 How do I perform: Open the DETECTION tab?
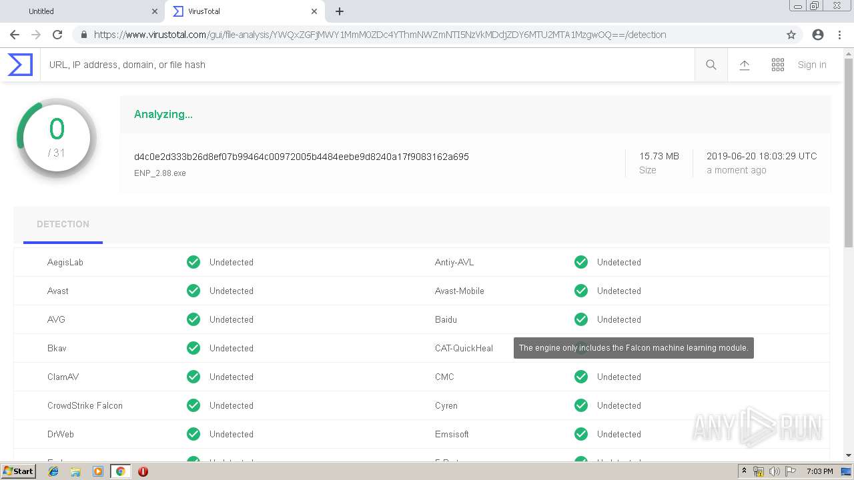coord(63,225)
